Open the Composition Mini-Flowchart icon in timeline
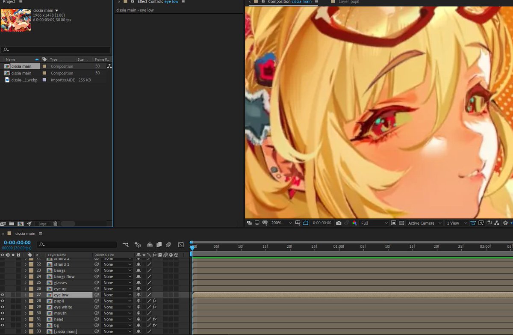 125,245
